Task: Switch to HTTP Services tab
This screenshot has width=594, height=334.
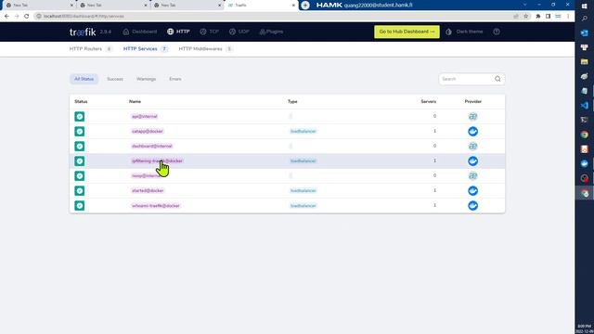Action: 146,49
